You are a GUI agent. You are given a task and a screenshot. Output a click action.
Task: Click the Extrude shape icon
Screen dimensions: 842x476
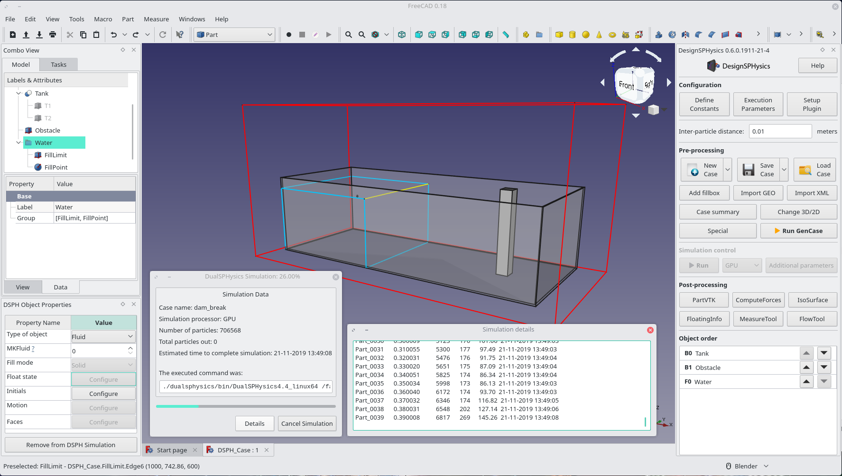pos(659,35)
